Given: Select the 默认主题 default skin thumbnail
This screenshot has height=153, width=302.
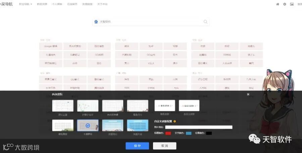Looking at the screenshot, I should coord(63,106).
